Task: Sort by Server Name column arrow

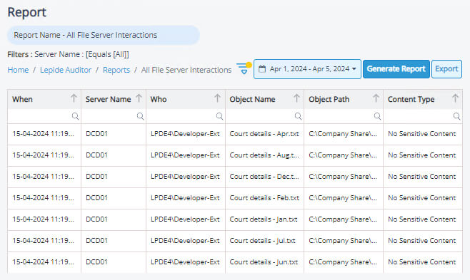Action: point(139,98)
